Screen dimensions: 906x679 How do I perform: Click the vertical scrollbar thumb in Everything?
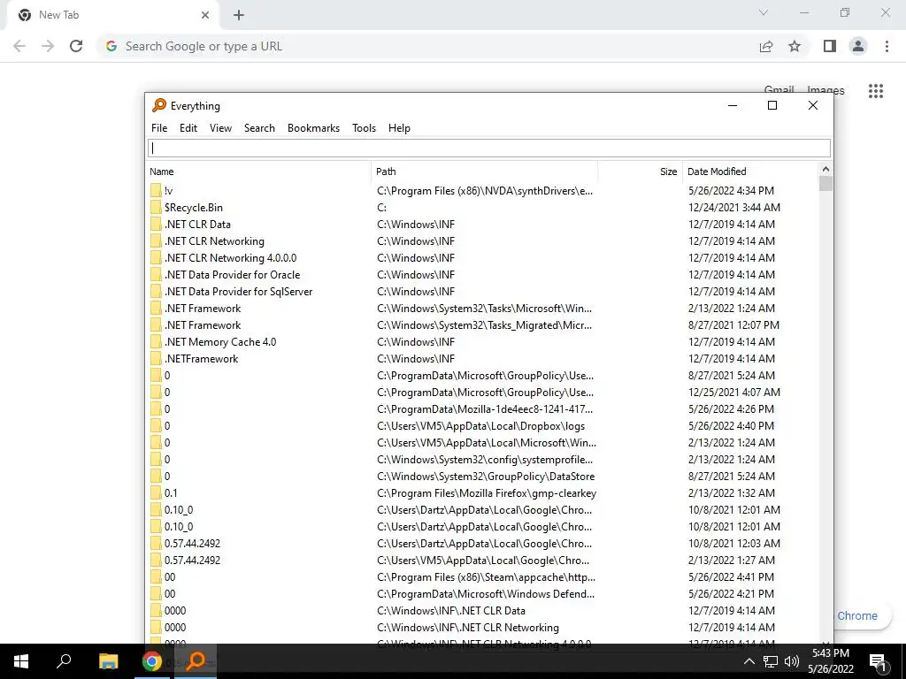[825, 184]
